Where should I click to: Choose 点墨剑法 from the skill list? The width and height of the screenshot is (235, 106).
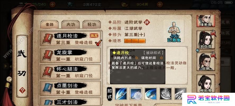pyautogui.click(x=70, y=89)
